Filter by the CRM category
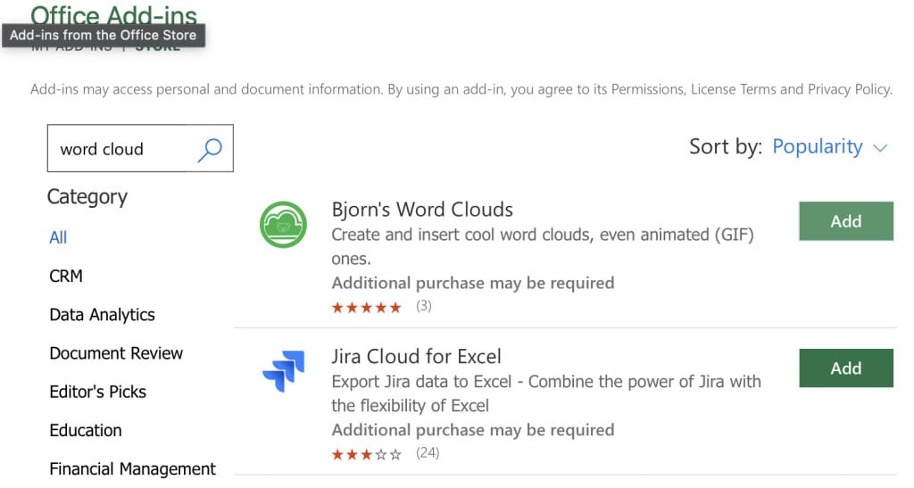Image resolution: width=914 pixels, height=488 pixels. tap(66, 277)
